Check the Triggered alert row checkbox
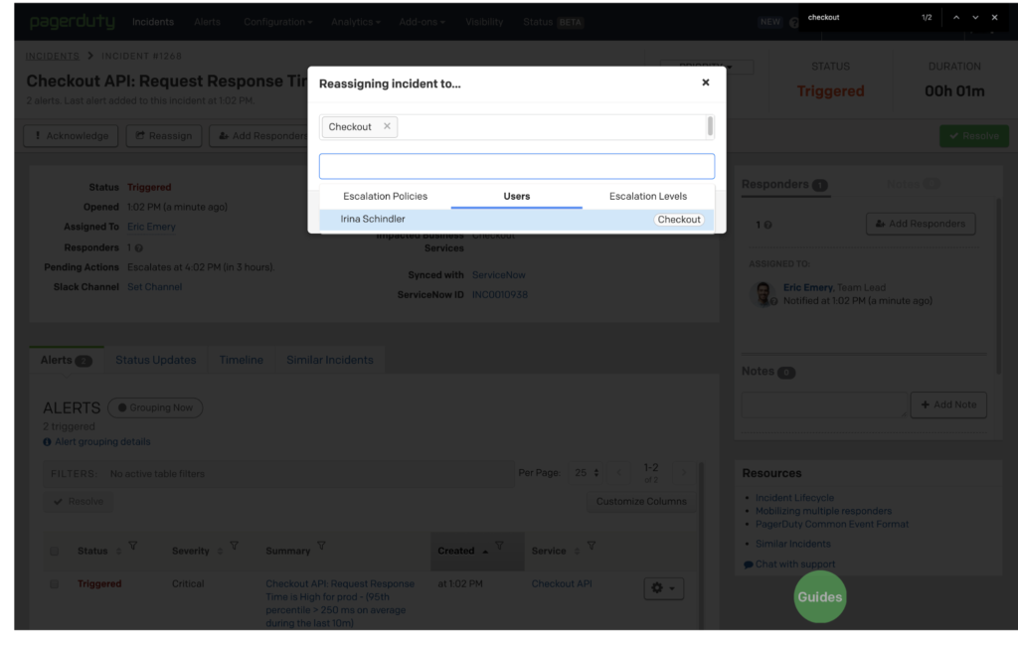Viewport: 1018px width, 647px height. [x=55, y=584]
